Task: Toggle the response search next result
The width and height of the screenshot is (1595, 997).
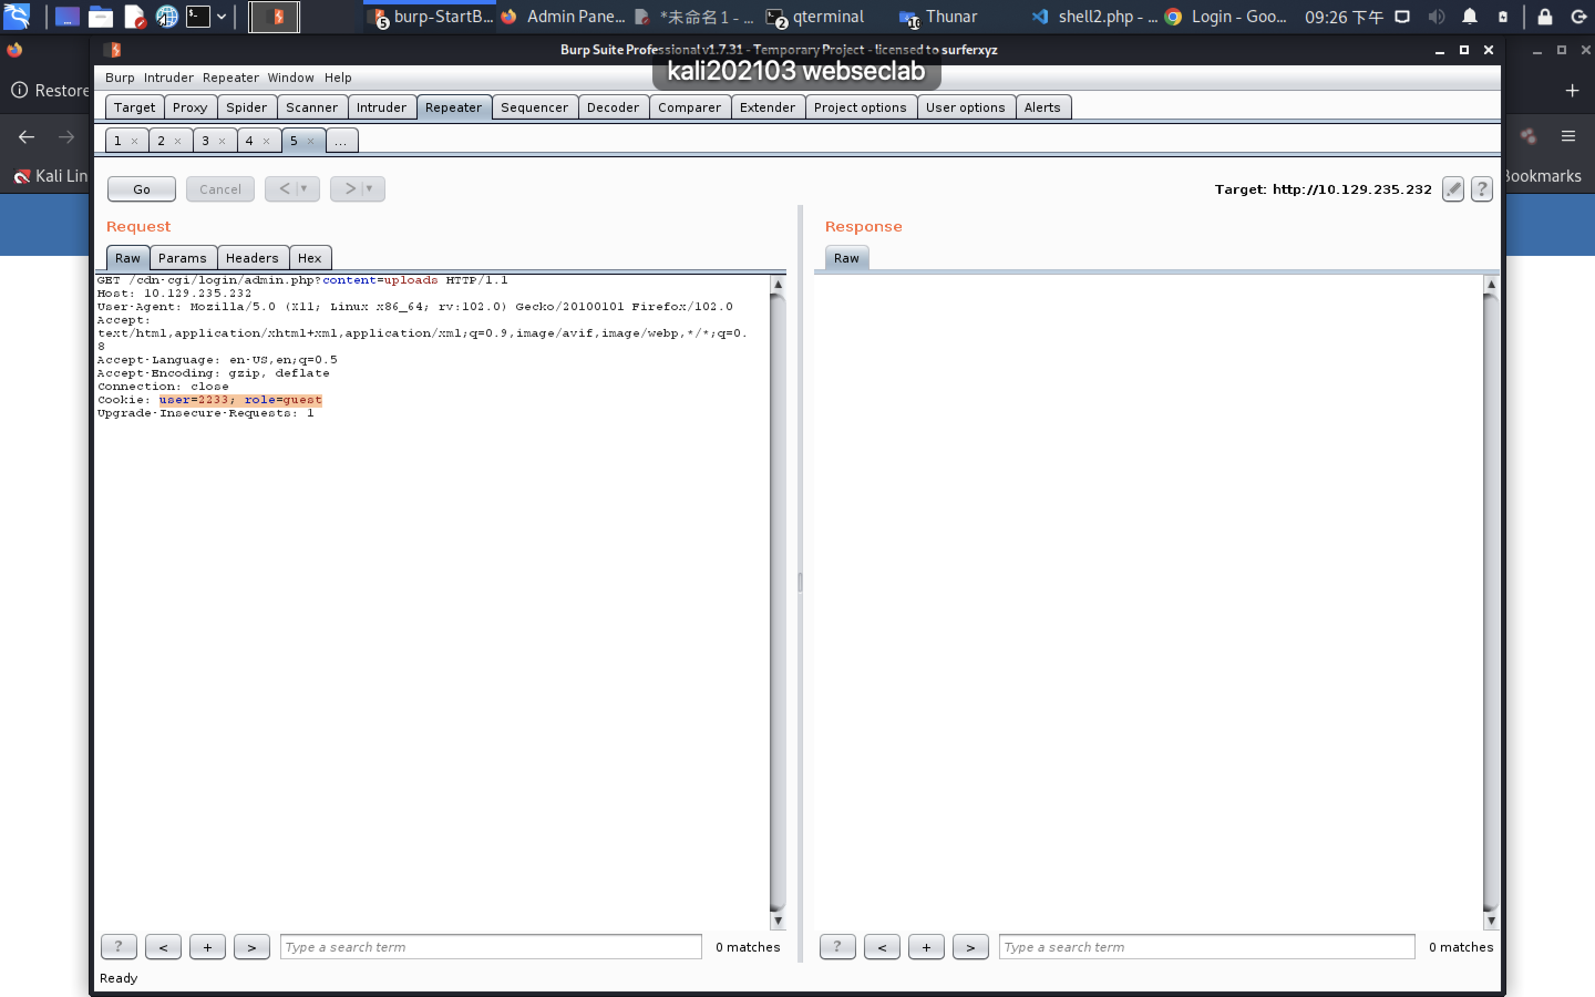Action: coord(969,945)
